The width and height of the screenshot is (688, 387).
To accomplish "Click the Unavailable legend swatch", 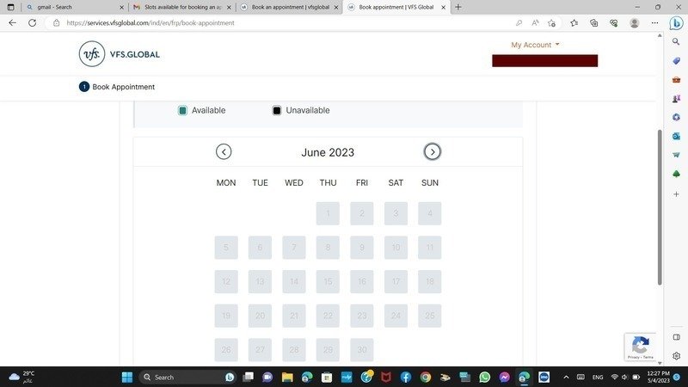I will pos(277,110).
